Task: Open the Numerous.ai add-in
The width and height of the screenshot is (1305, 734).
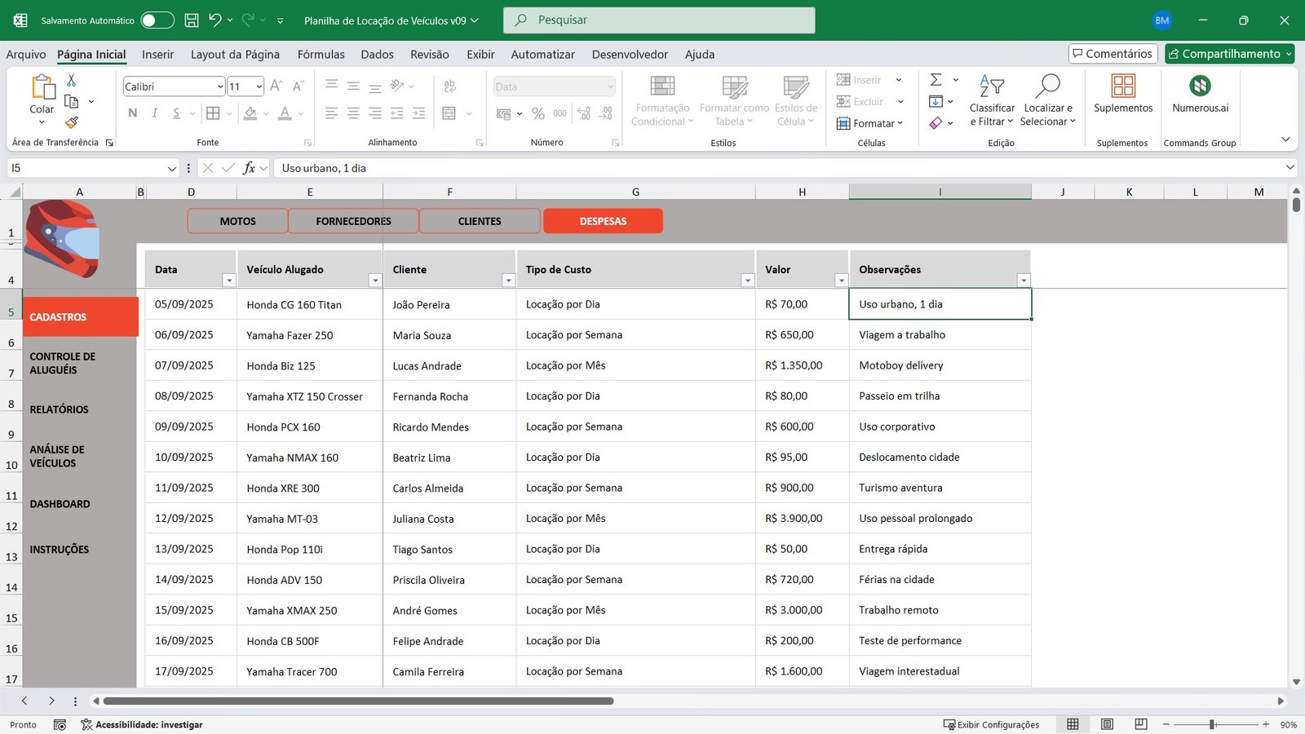Action: click(x=1200, y=93)
